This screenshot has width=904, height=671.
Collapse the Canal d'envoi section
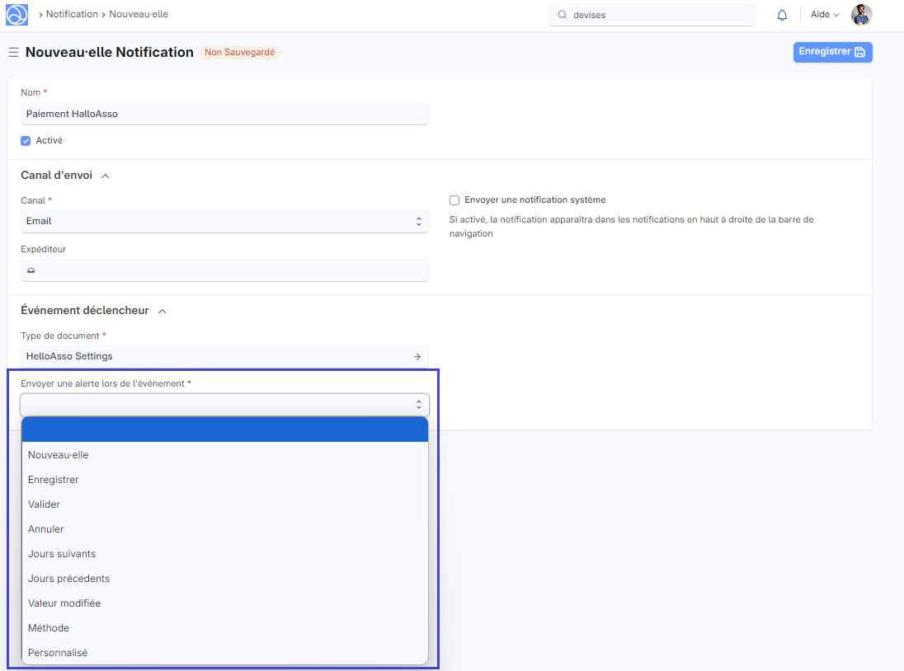[x=105, y=176]
